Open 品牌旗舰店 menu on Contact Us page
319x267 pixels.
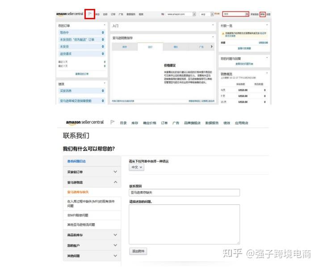(x=192, y=123)
